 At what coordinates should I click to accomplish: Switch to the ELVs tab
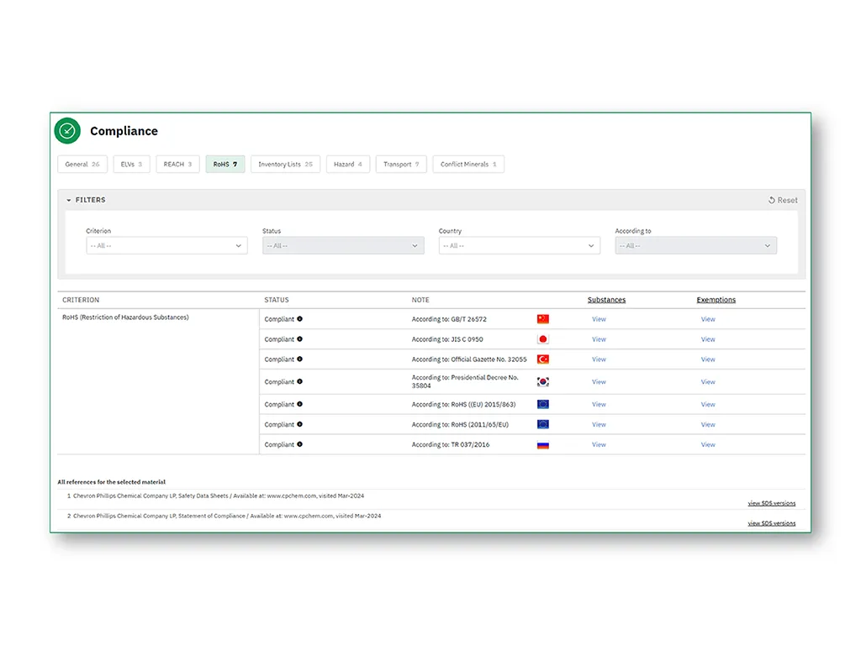tap(132, 164)
